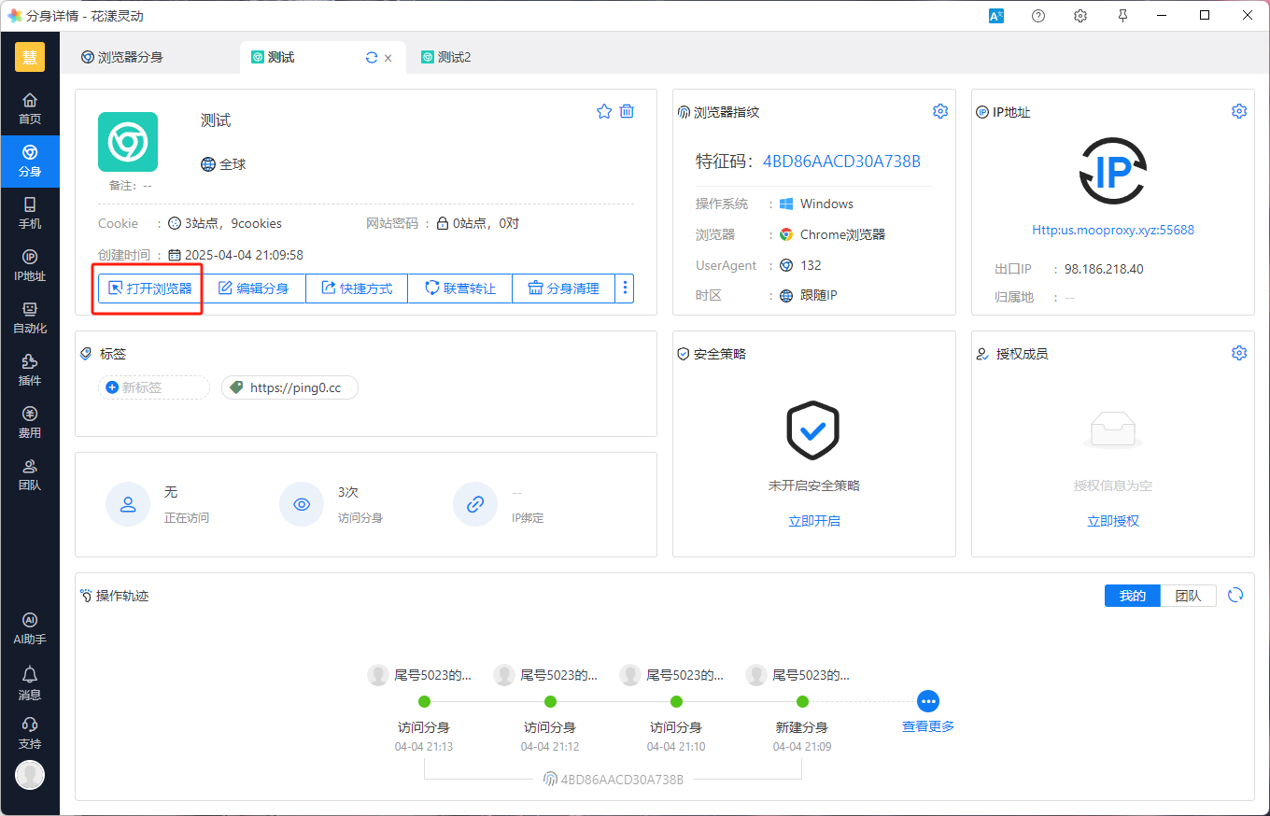The width and height of the screenshot is (1270, 816).
Task: Open browser fingerprint settings gear
Action: (940, 111)
